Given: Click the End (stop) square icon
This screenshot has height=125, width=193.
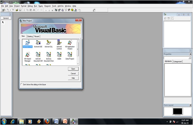Looking at the screenshot, I should (52, 10).
